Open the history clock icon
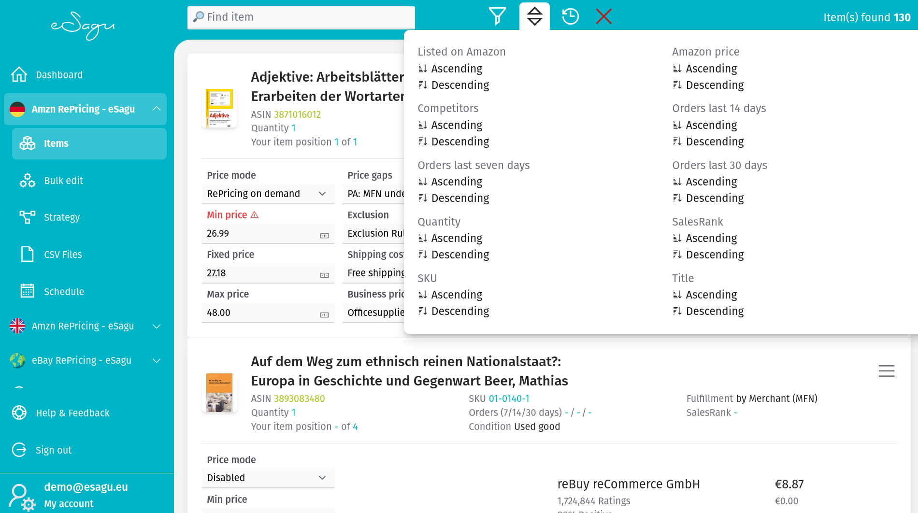Image resolution: width=918 pixels, height=513 pixels. point(570,16)
